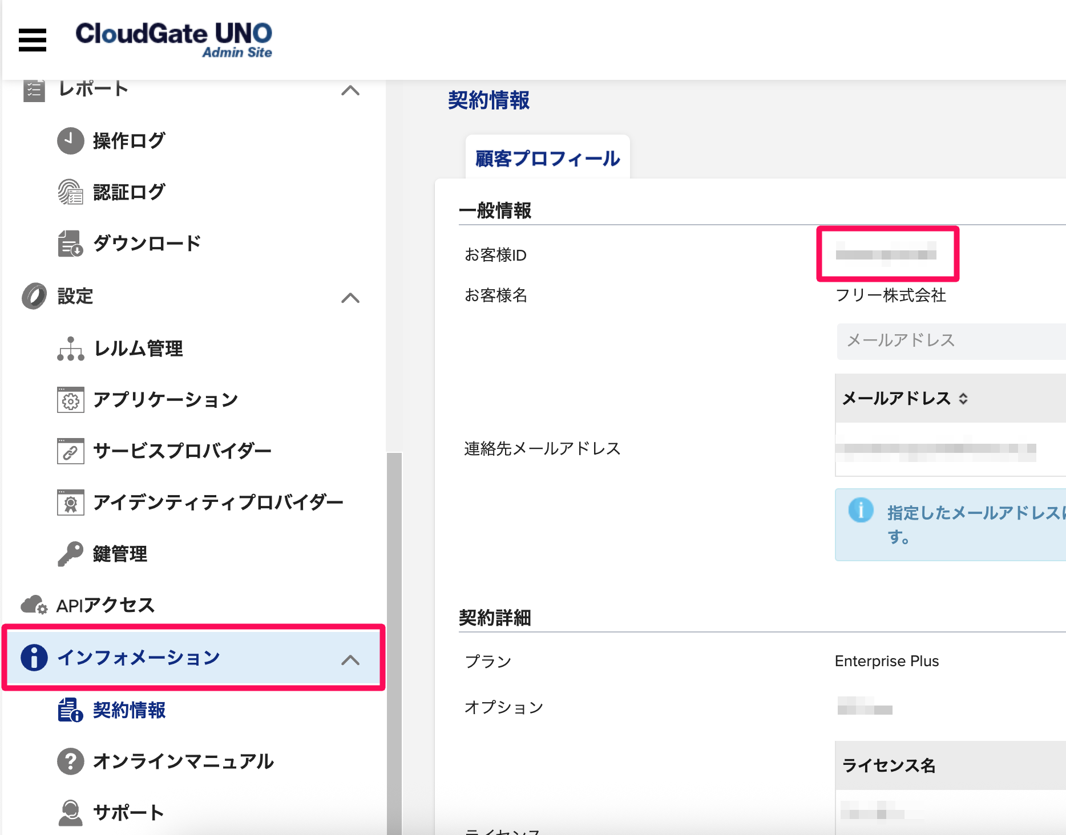Click the CloudGate UNO Admin Site logo
The width and height of the screenshot is (1066, 835).
[x=174, y=39]
